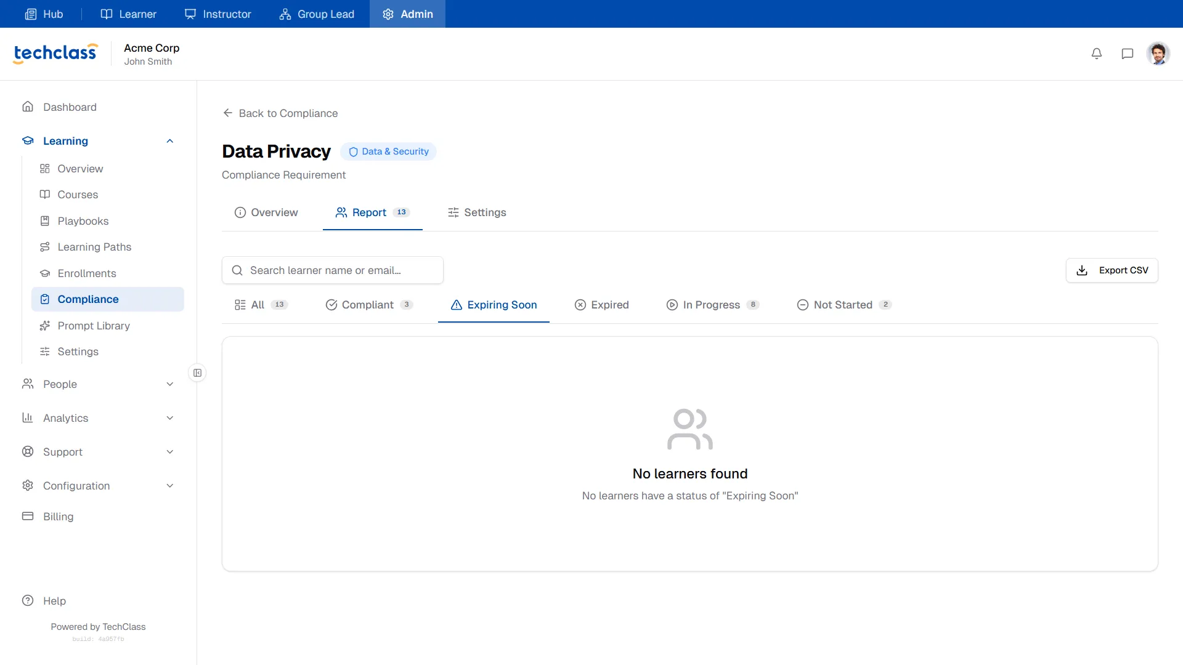Click the Billing card icon in the sidebar

[x=28, y=516]
